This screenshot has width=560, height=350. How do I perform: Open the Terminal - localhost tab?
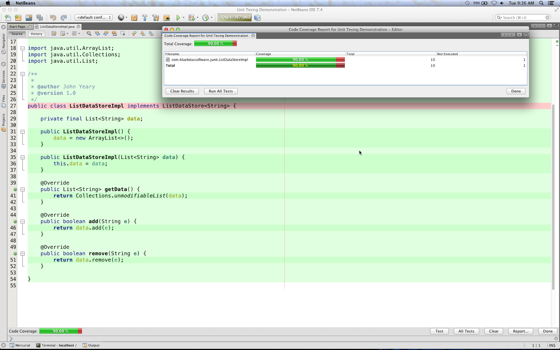tap(56, 345)
